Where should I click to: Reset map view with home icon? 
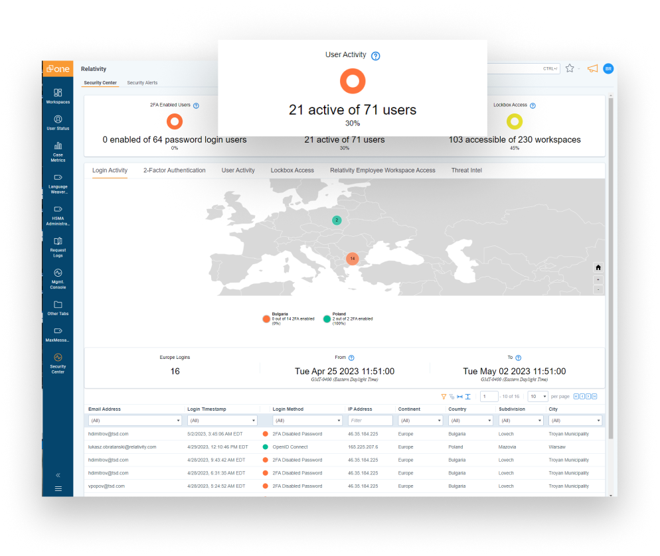[x=598, y=267]
